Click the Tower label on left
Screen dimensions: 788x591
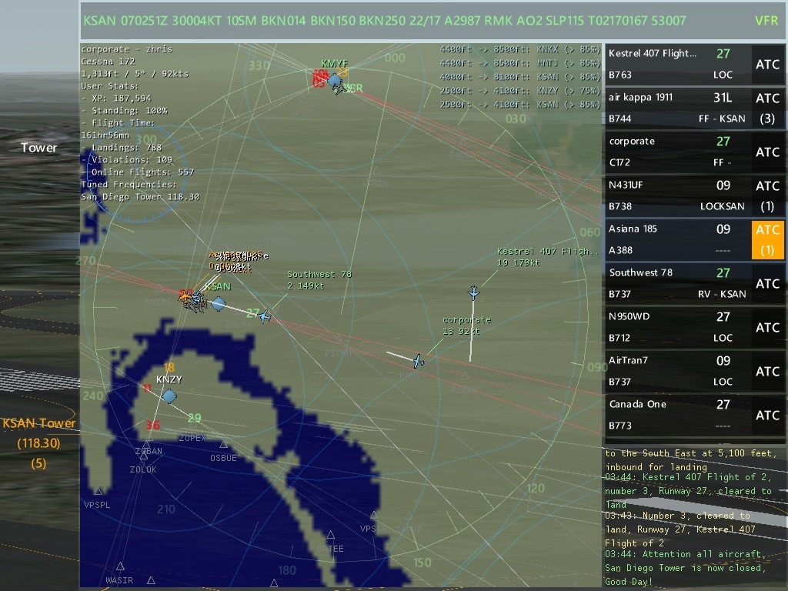(x=38, y=148)
